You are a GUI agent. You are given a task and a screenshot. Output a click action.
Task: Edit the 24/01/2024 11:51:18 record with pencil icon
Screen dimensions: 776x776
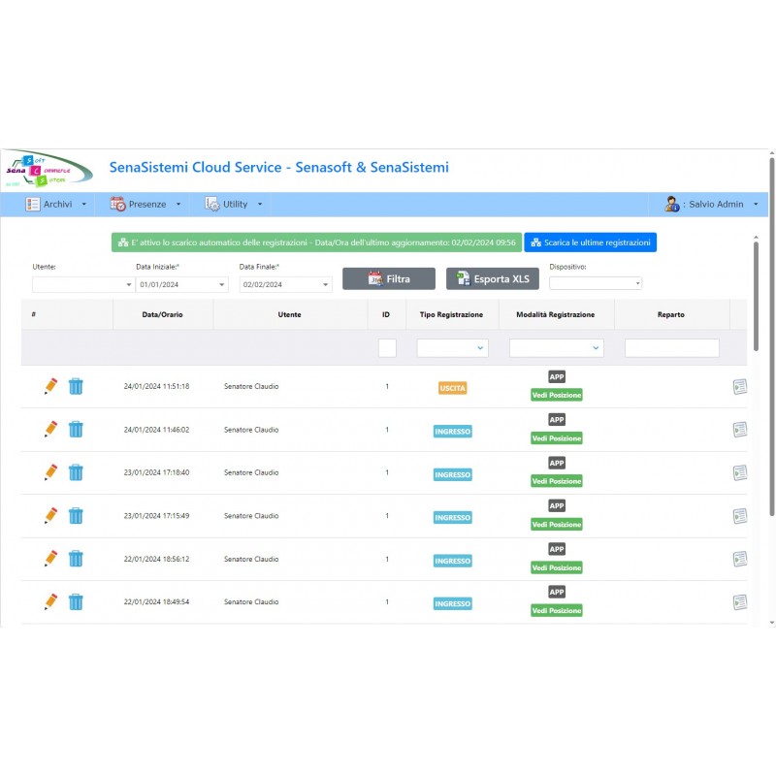point(51,386)
